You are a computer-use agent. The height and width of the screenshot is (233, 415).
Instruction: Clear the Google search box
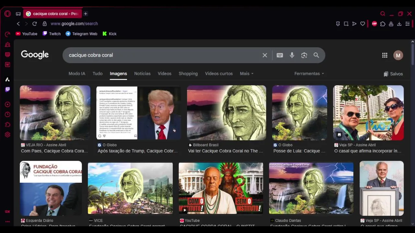[265, 55]
